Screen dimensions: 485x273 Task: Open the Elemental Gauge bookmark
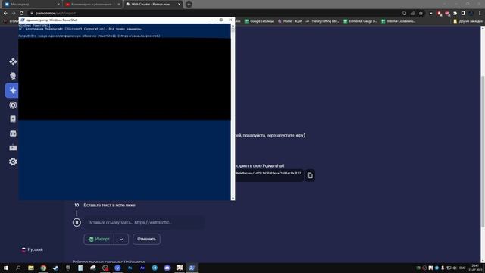click(x=361, y=21)
